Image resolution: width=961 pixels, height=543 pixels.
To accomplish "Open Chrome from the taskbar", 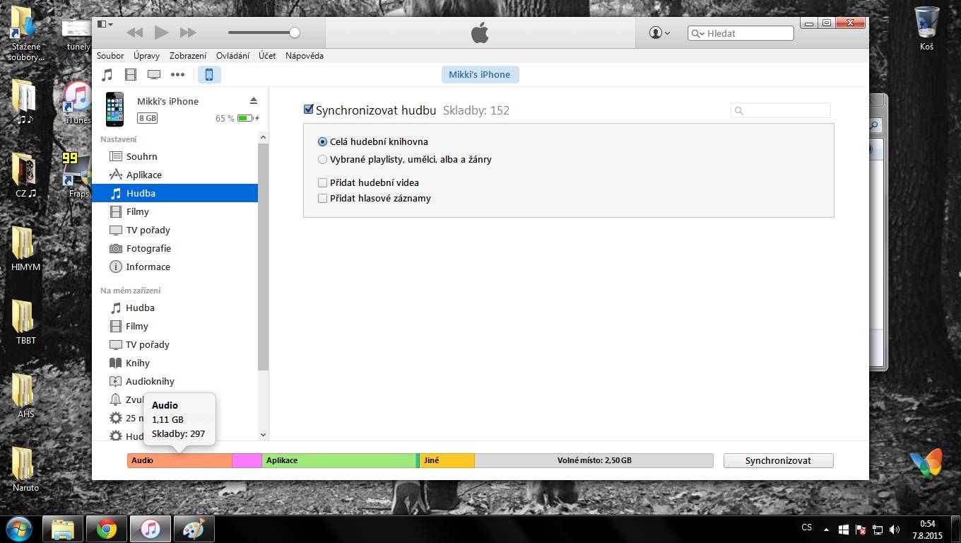I will point(107,528).
